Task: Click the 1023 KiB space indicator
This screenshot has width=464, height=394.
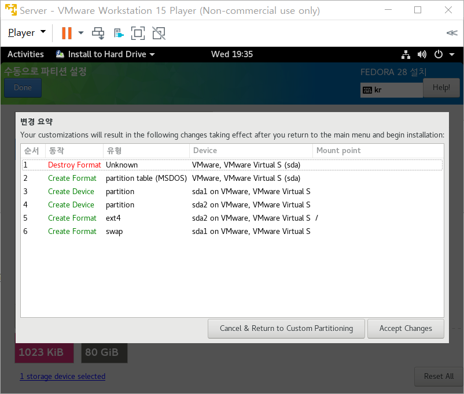Action: [44, 352]
